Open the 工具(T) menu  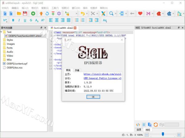[55, 8]
